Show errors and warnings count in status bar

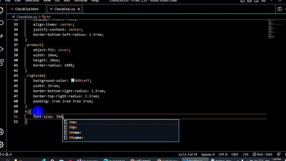point(6,154)
